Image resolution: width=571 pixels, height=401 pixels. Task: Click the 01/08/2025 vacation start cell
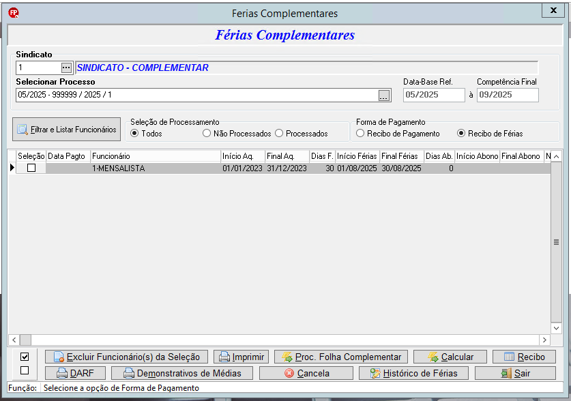pos(357,168)
